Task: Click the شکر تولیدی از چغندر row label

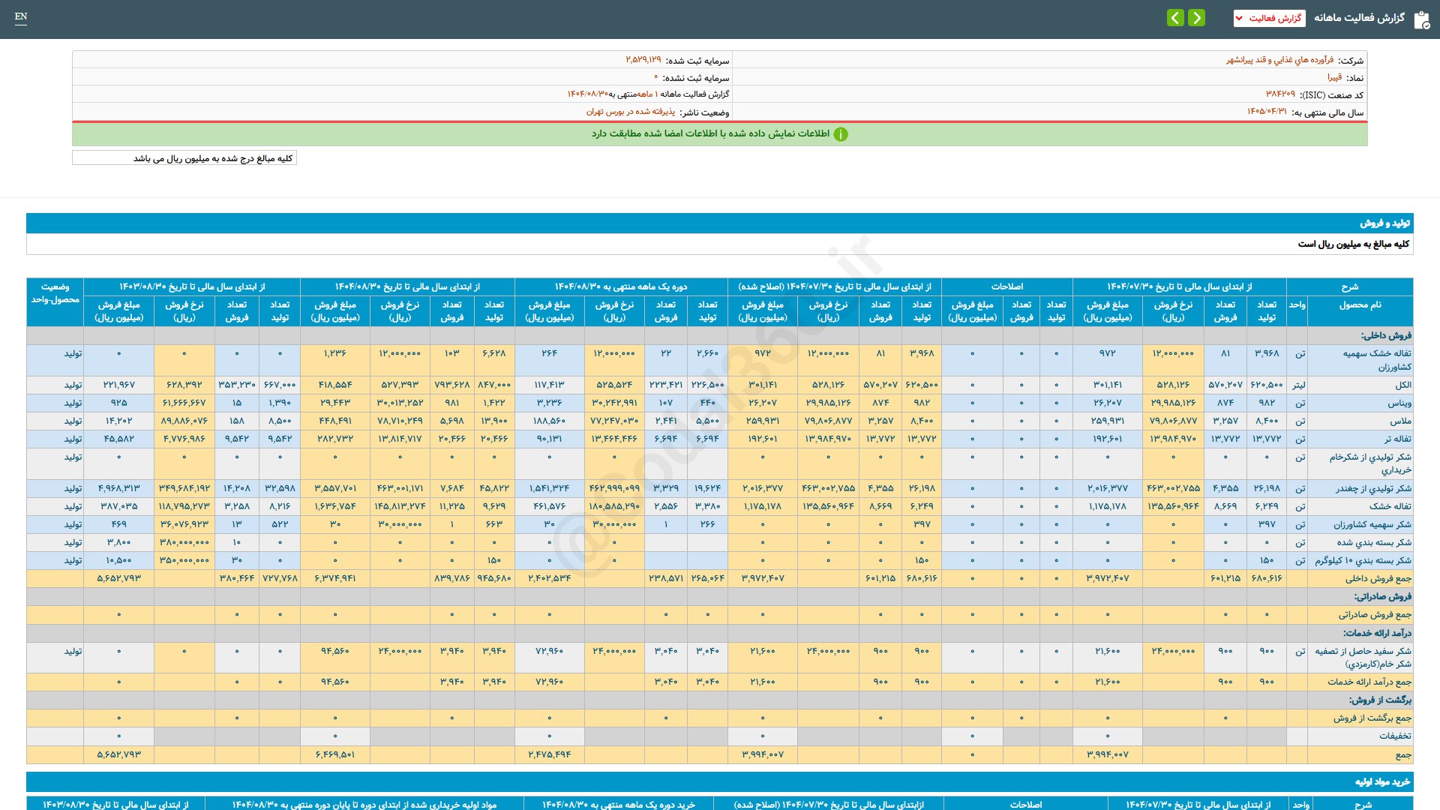Action: pos(1373,488)
